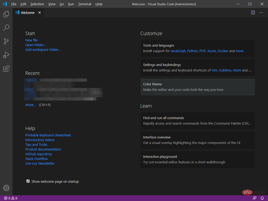Install Sublime keybindings link
The width and height of the screenshot is (268, 201).
pyautogui.click(x=225, y=70)
